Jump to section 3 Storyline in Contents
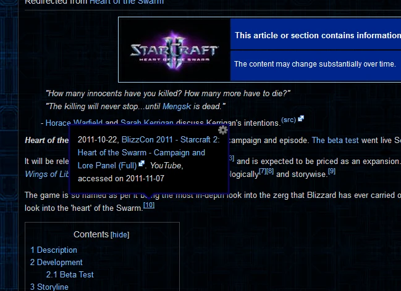 click(49, 287)
